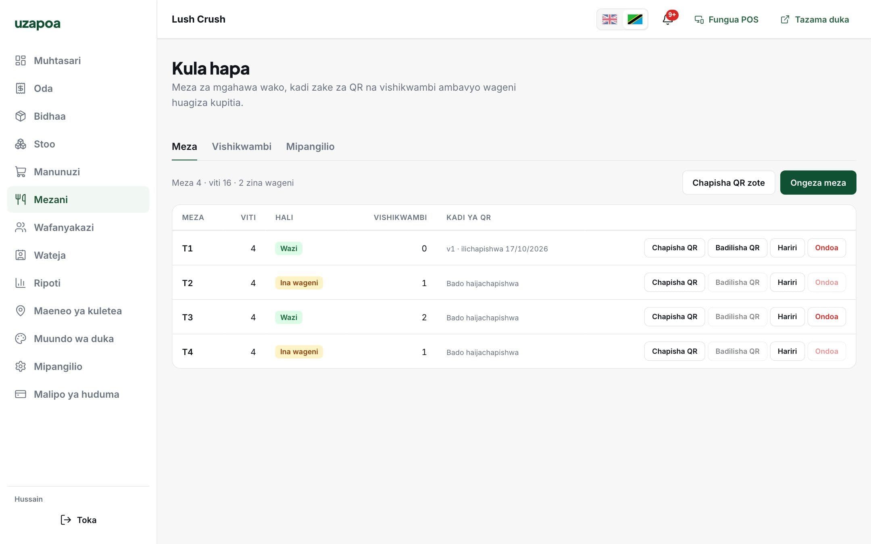The height and width of the screenshot is (544, 871).
Task: Click Chapisha QR zote button
Action: 729,183
